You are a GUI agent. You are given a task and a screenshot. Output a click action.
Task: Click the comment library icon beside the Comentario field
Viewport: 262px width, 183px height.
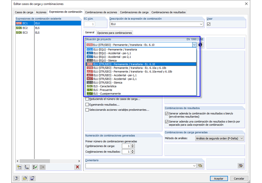[200, 166]
